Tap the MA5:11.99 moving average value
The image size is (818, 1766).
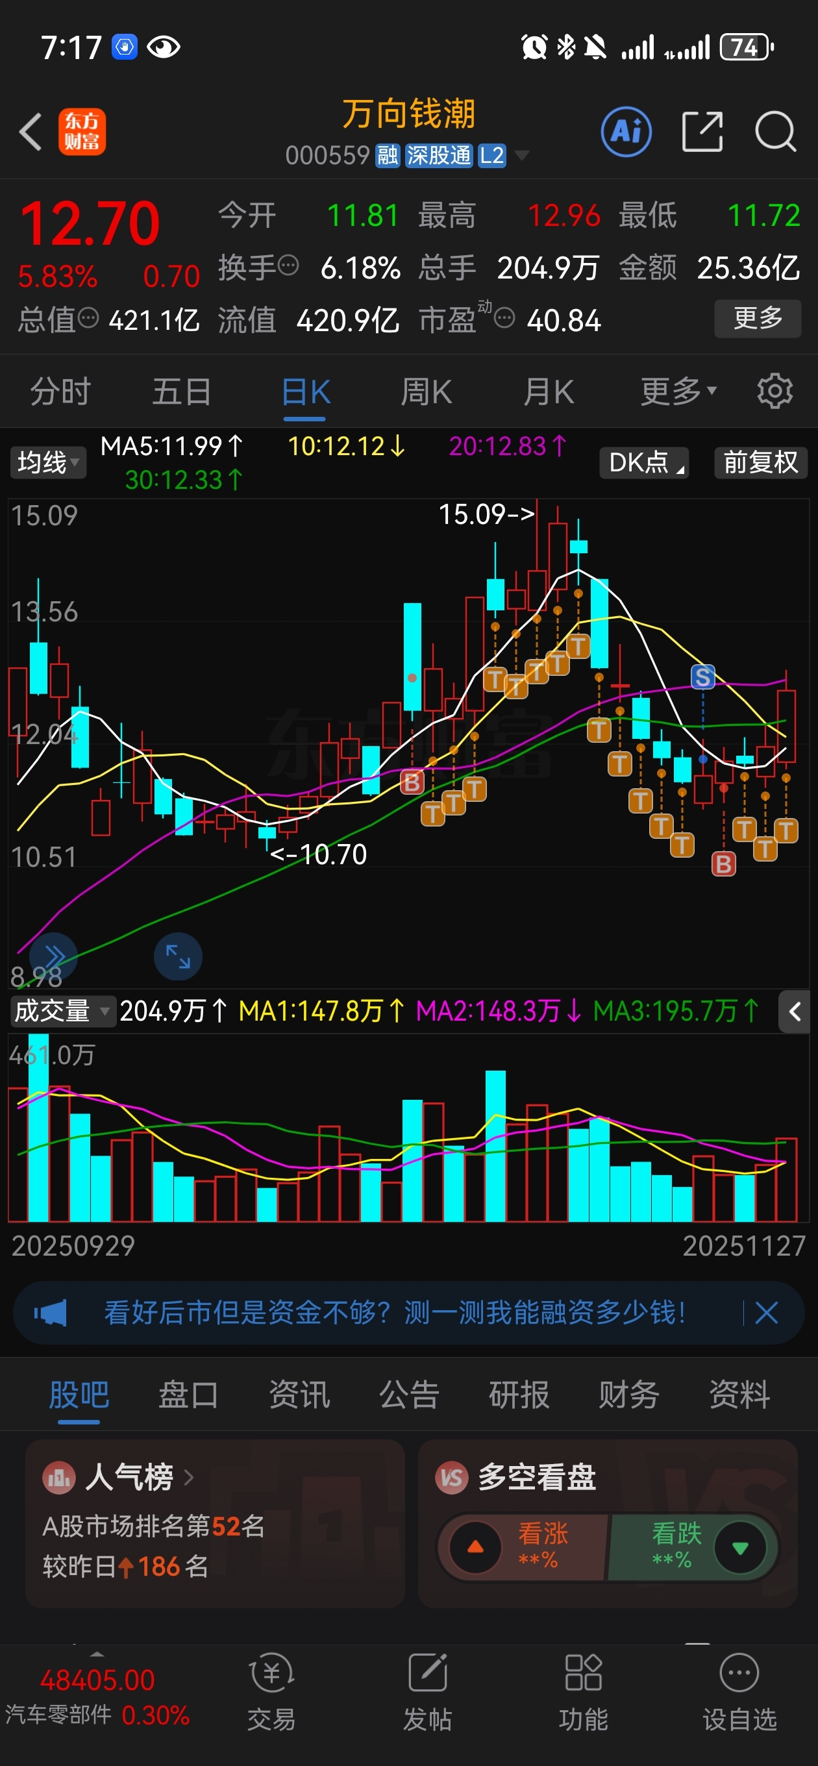171,446
